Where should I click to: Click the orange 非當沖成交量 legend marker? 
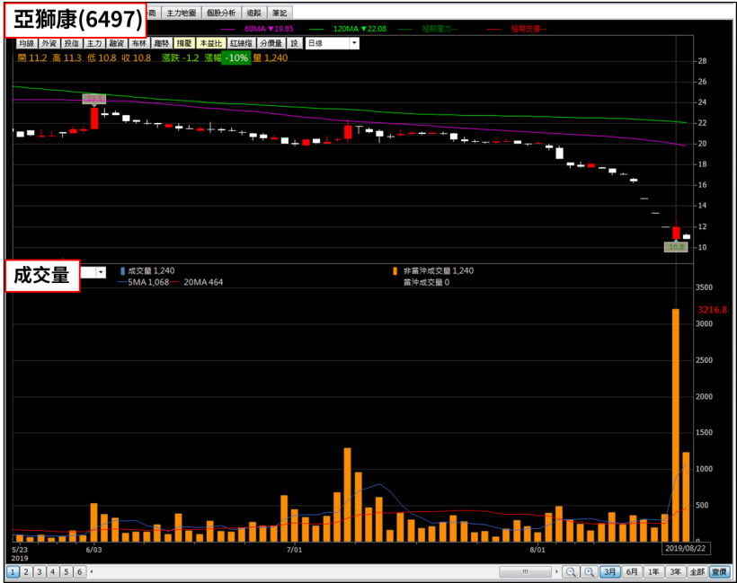395,271
